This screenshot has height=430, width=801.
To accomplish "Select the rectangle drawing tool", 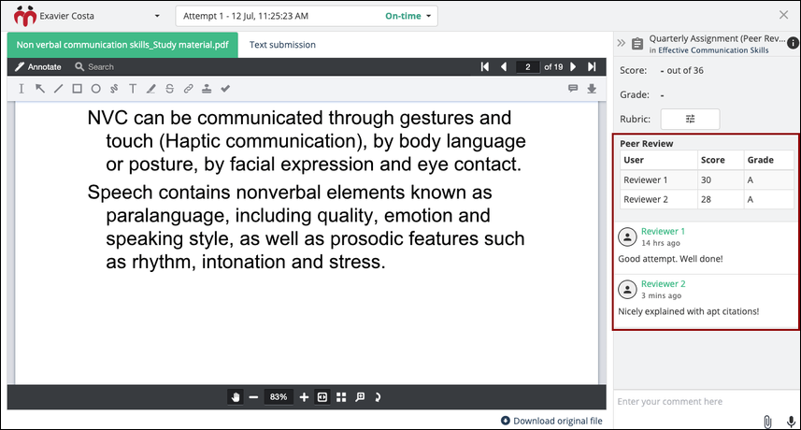I will pos(78,89).
